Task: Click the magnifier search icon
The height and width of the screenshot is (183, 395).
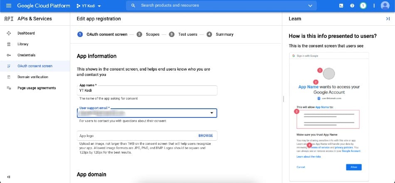Action: pos(133,5)
